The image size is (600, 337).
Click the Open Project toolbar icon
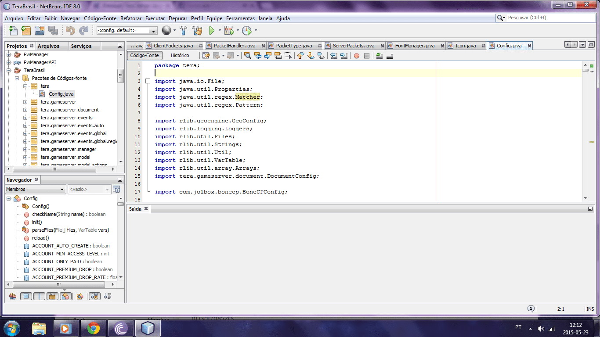40,31
